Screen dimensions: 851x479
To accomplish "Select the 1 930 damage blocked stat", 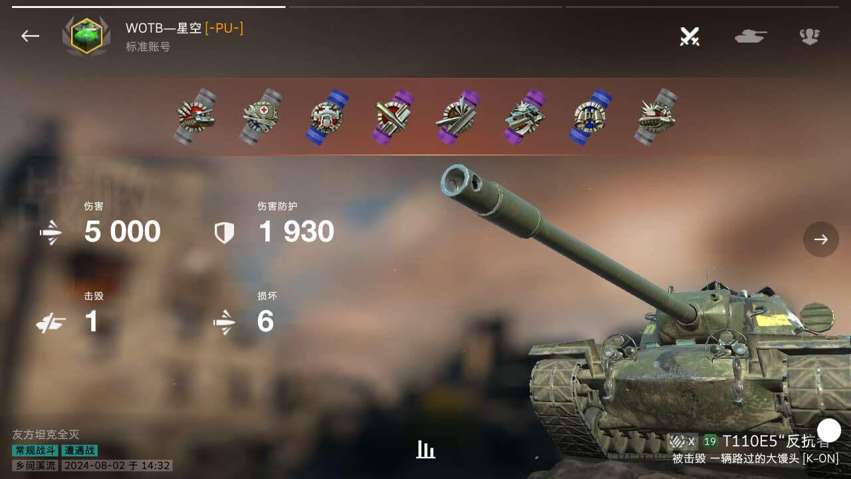I will click(296, 232).
